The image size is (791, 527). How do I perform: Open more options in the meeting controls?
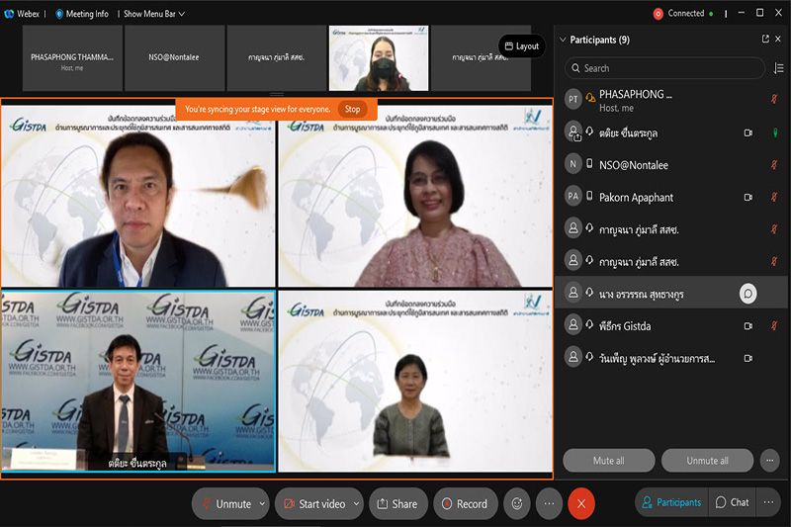(549, 503)
